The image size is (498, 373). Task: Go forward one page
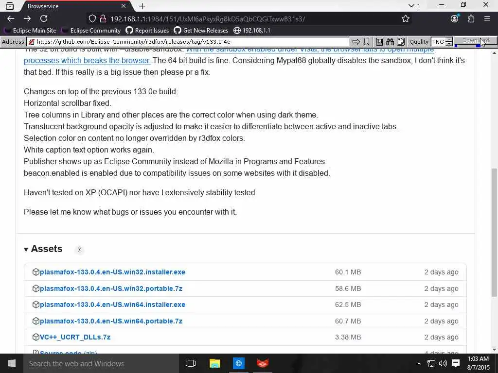coord(27,19)
